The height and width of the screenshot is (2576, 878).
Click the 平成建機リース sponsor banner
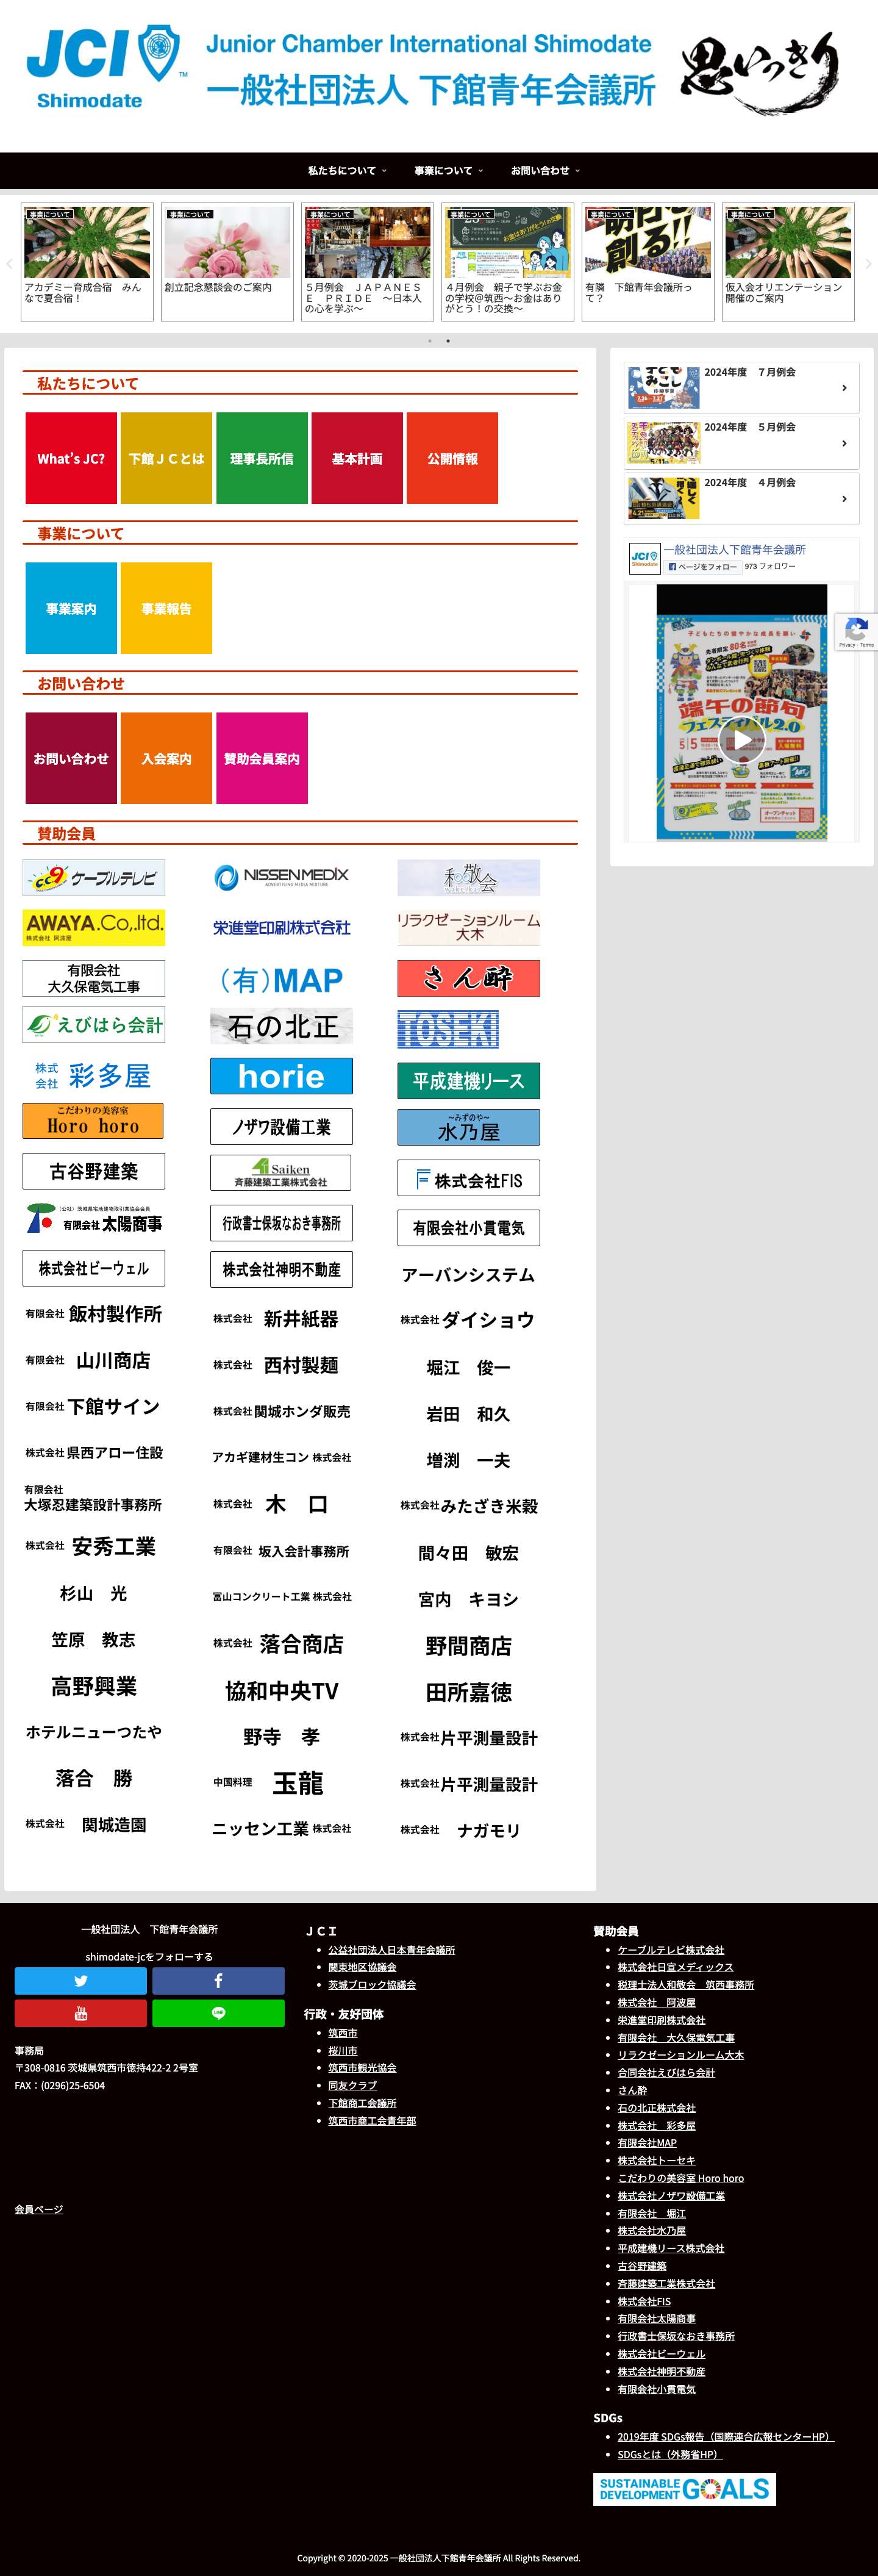pos(468,1081)
